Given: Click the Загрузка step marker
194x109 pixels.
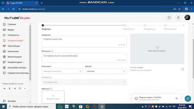Looking at the screenshot, I should pos(43,25).
